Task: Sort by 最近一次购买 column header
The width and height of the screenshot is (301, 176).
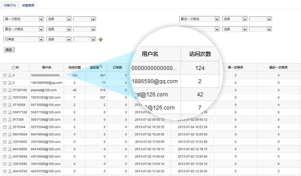Action: pyautogui.click(x=278, y=67)
